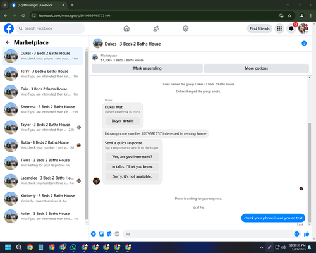Open the Friends icon in top navigation

click(x=156, y=28)
